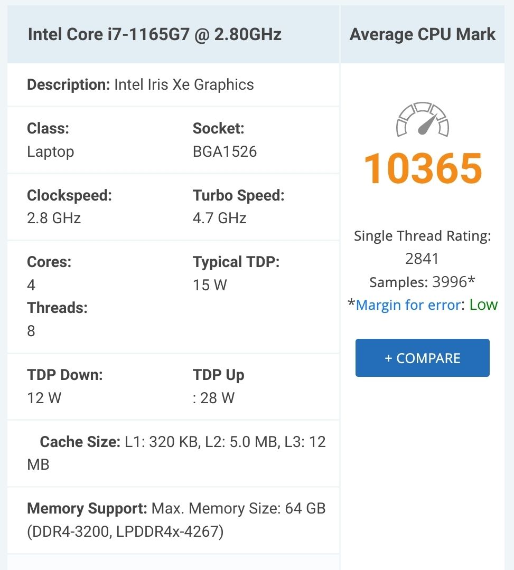Click the Description: Intel Iris Xe row
This screenshot has width=514, height=570.
[x=141, y=84]
